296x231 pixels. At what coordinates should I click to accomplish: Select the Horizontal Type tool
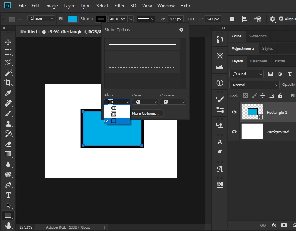pos(8,195)
